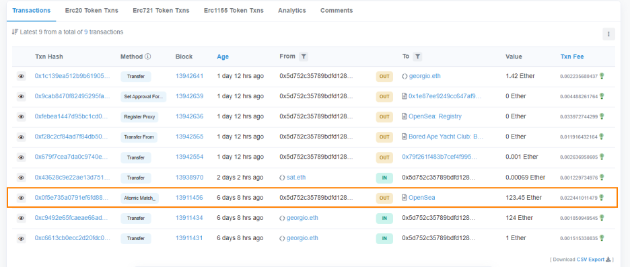Viewport: 630px width, 267px height.
Task: Click eye icon for 0x679f7cea7da0c9740e transaction
Action: click(x=22, y=157)
